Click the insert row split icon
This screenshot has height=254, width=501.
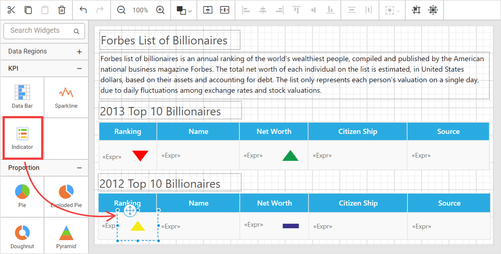[208, 10]
